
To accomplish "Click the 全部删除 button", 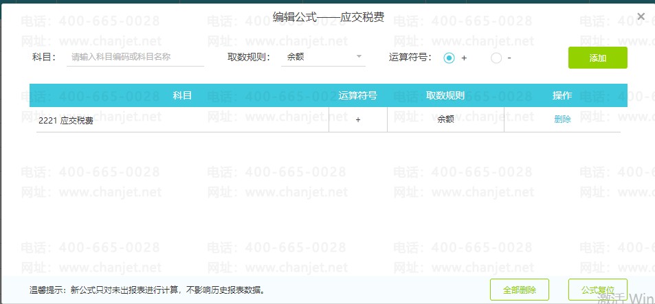I will tap(519, 290).
